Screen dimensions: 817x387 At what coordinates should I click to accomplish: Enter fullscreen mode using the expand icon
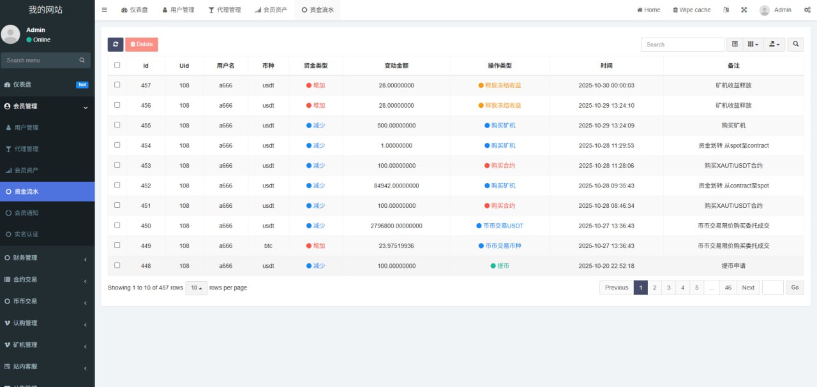click(744, 10)
